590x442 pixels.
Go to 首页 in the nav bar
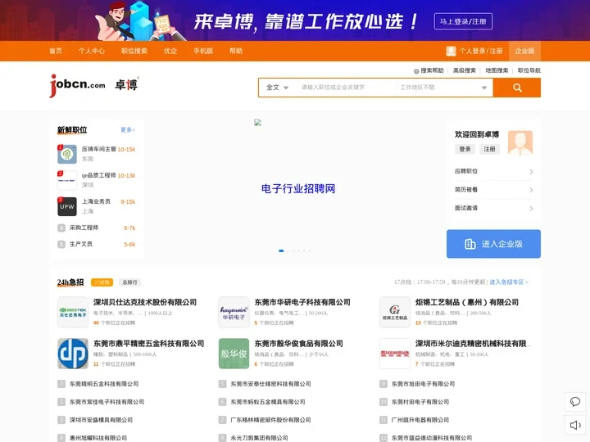(56, 51)
